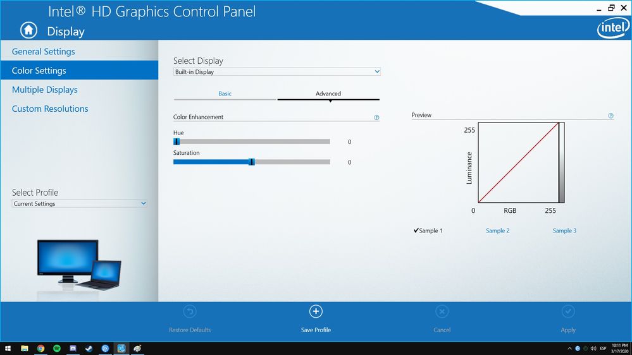The width and height of the screenshot is (632, 355).
Task: Open Spotify from the taskbar
Action: [57, 349]
